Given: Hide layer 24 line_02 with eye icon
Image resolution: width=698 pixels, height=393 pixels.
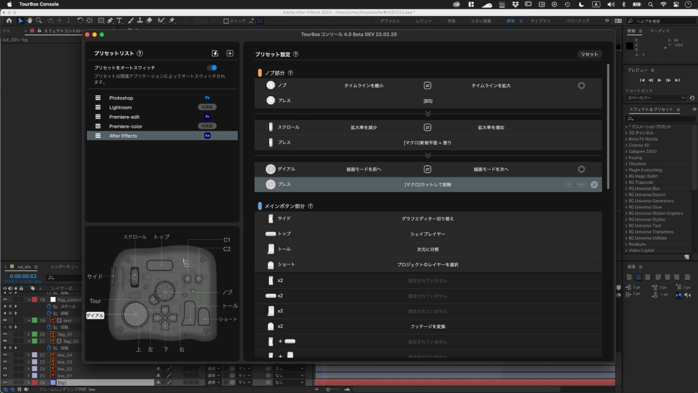Looking at the screenshot, I should tap(5, 369).
